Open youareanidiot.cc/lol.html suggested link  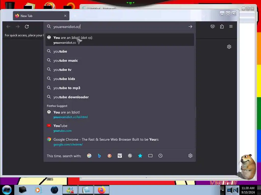[x=120, y=115]
